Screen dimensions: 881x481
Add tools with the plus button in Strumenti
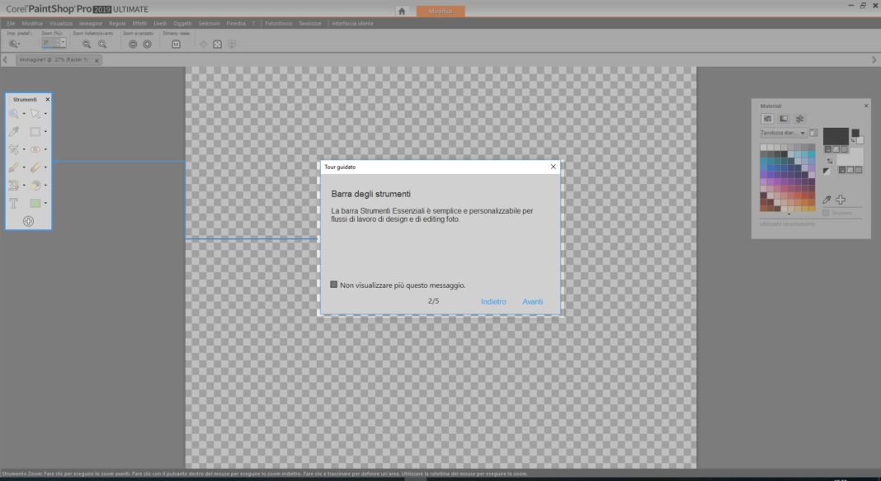click(28, 221)
